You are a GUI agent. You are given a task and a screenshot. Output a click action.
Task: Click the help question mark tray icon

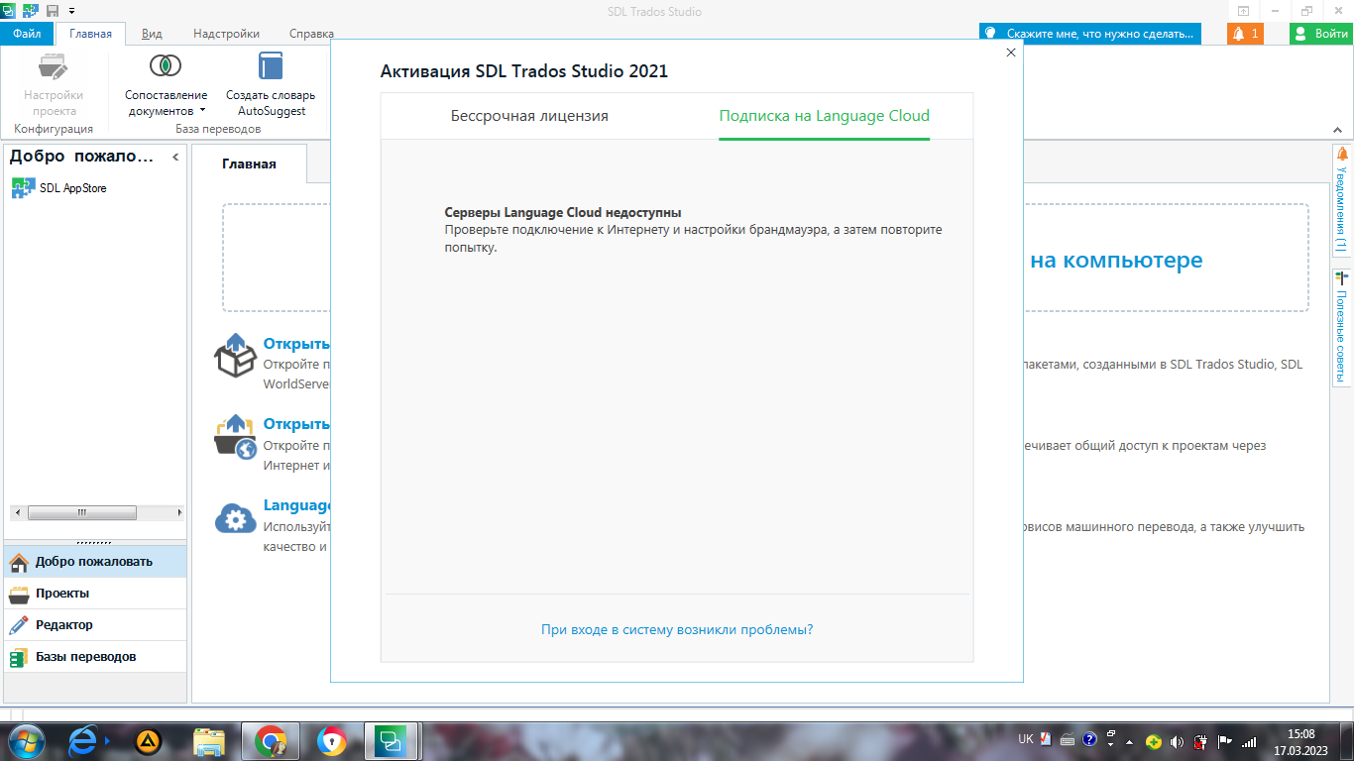pos(1089,740)
